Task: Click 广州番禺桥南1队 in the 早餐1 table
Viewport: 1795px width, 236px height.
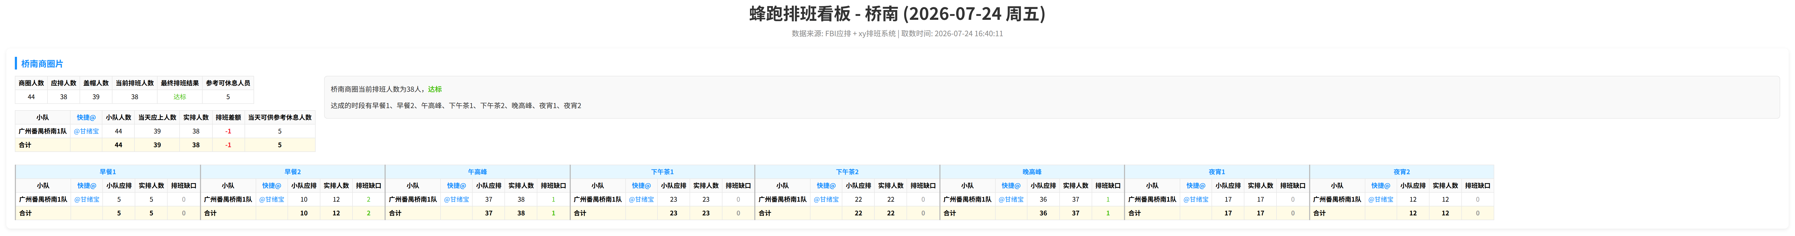Action: click(43, 199)
